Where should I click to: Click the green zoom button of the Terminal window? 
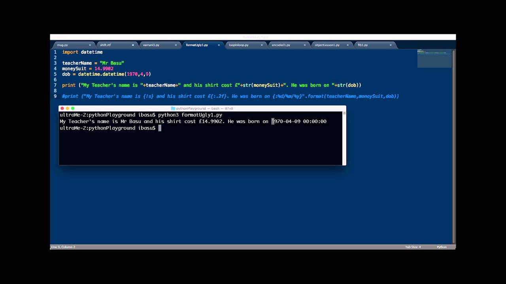point(73,108)
